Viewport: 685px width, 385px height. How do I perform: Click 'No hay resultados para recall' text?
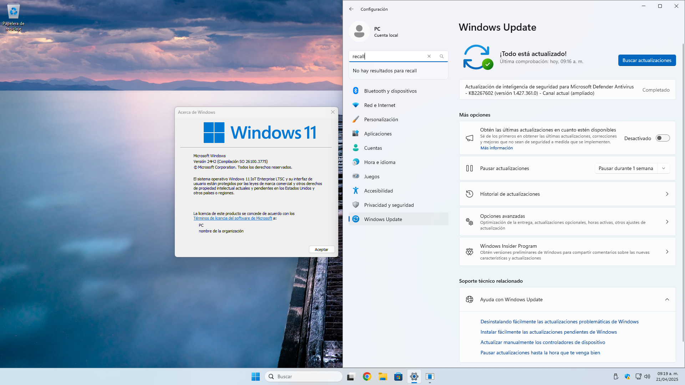click(385, 71)
